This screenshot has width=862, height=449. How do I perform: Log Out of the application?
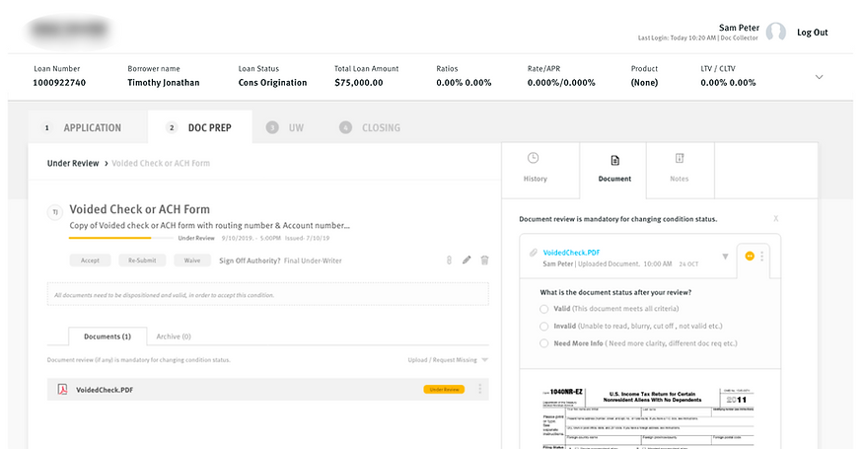[812, 33]
